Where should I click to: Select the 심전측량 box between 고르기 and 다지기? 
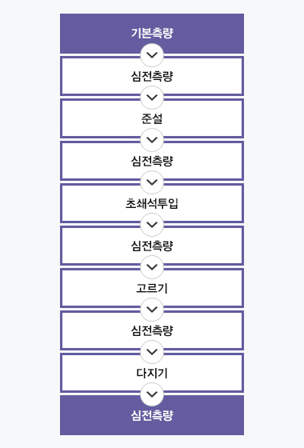[x=152, y=330]
